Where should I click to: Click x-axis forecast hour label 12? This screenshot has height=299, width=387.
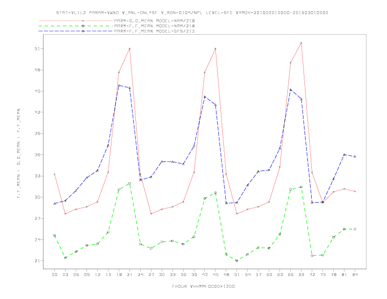(98, 275)
